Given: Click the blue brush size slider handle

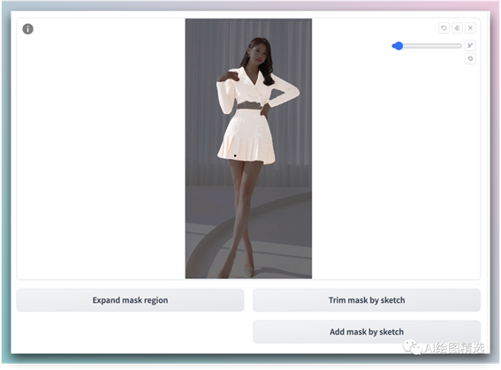Looking at the screenshot, I should pos(398,46).
